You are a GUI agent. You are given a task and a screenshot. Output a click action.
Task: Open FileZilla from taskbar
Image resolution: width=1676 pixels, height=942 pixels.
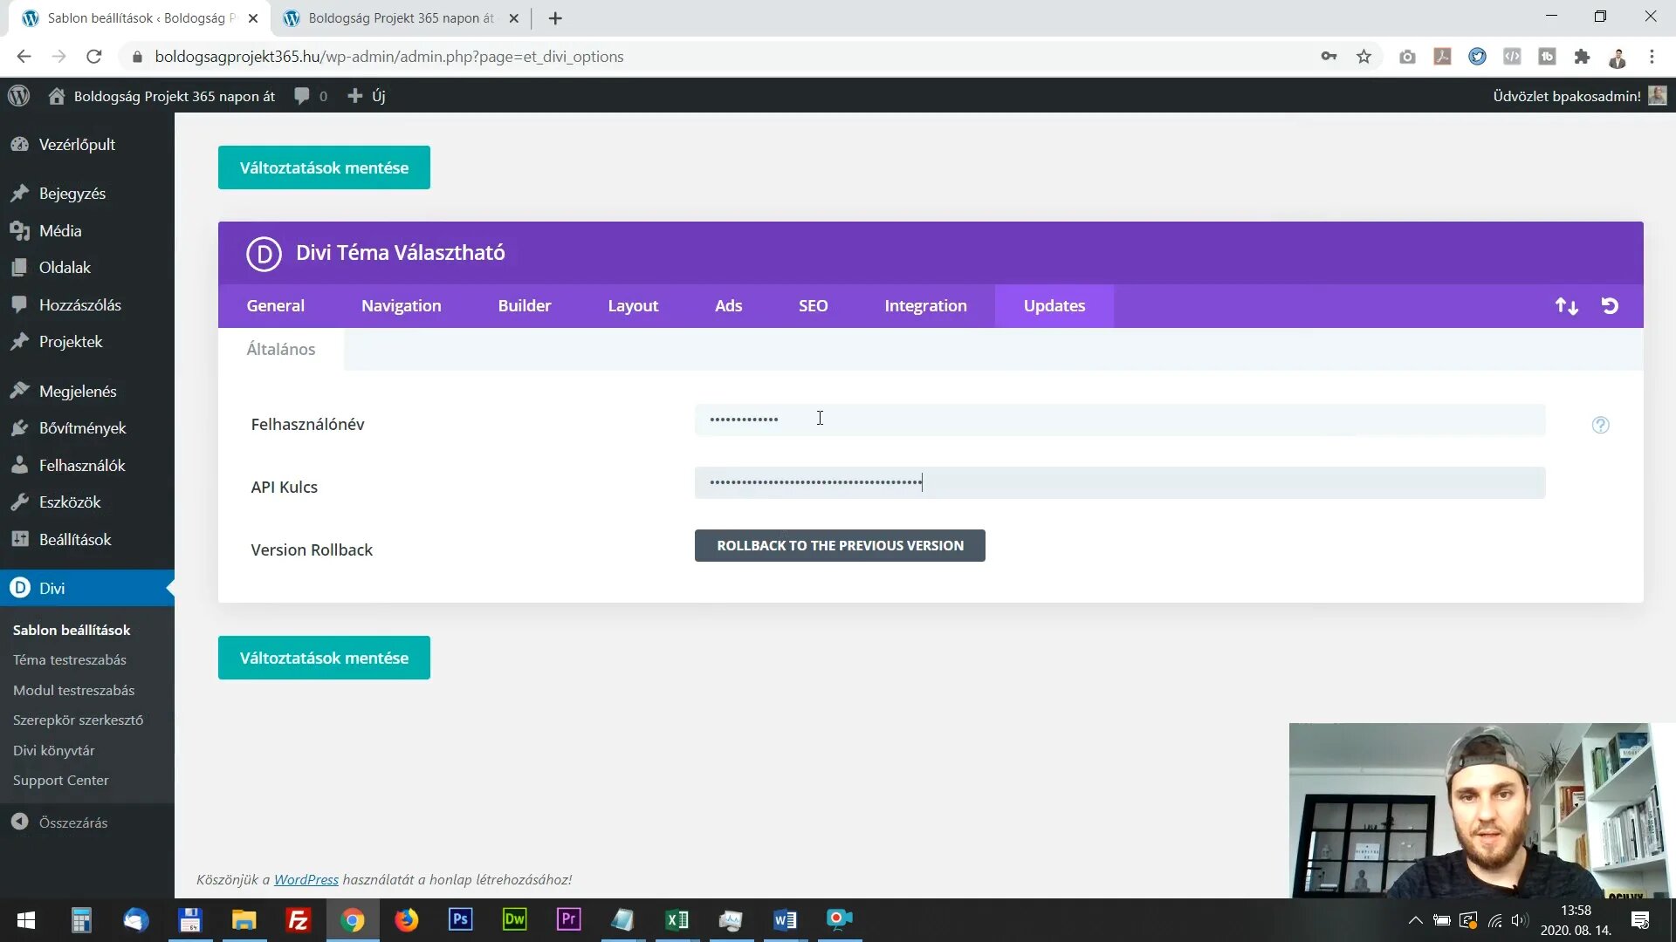tap(299, 920)
